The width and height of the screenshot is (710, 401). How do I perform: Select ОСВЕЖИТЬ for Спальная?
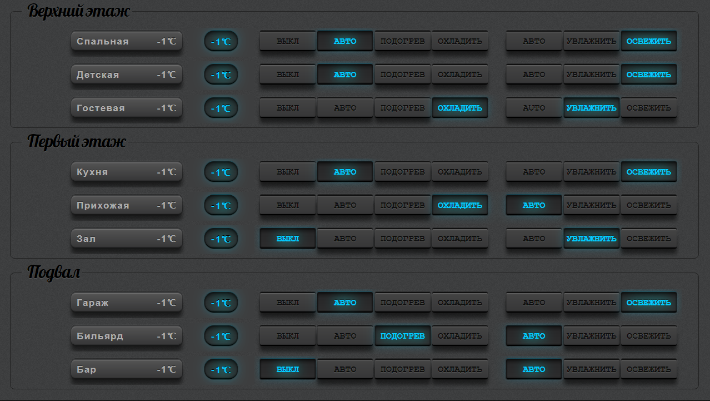click(x=649, y=41)
